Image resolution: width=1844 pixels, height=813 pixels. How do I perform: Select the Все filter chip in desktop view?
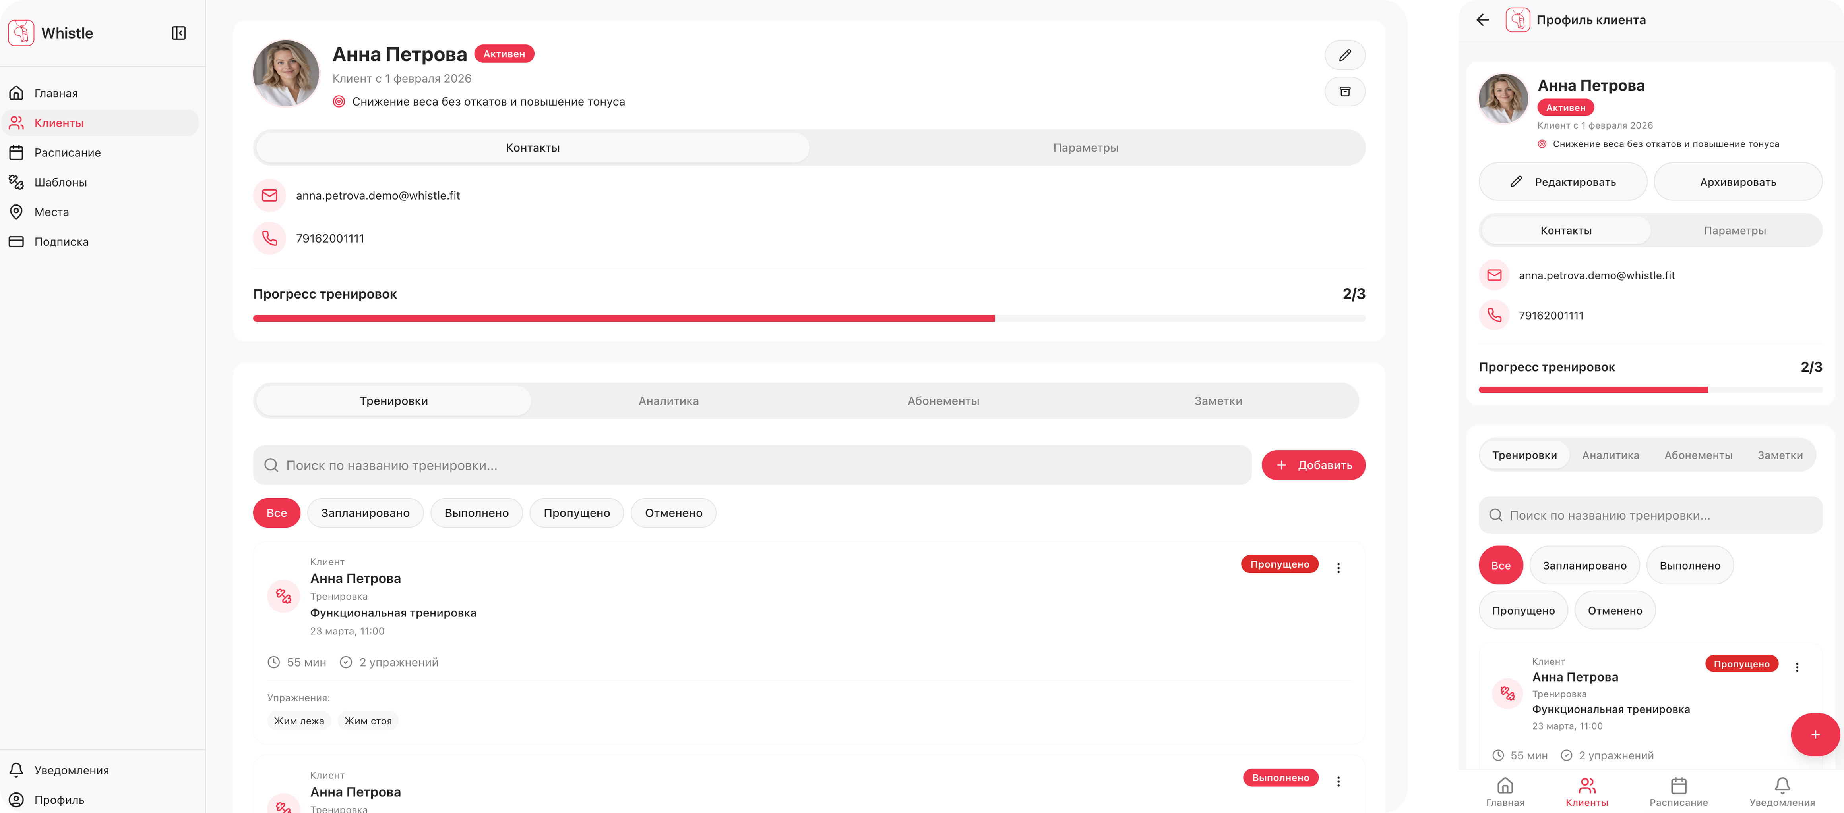276,512
